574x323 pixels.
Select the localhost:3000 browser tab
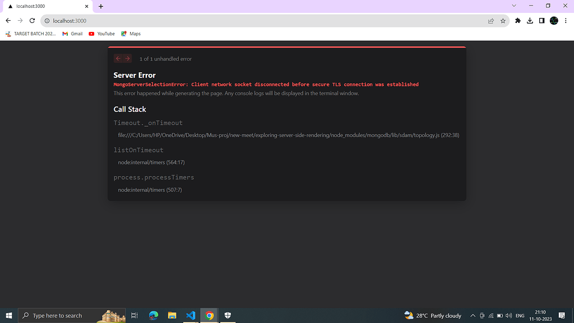click(45, 6)
